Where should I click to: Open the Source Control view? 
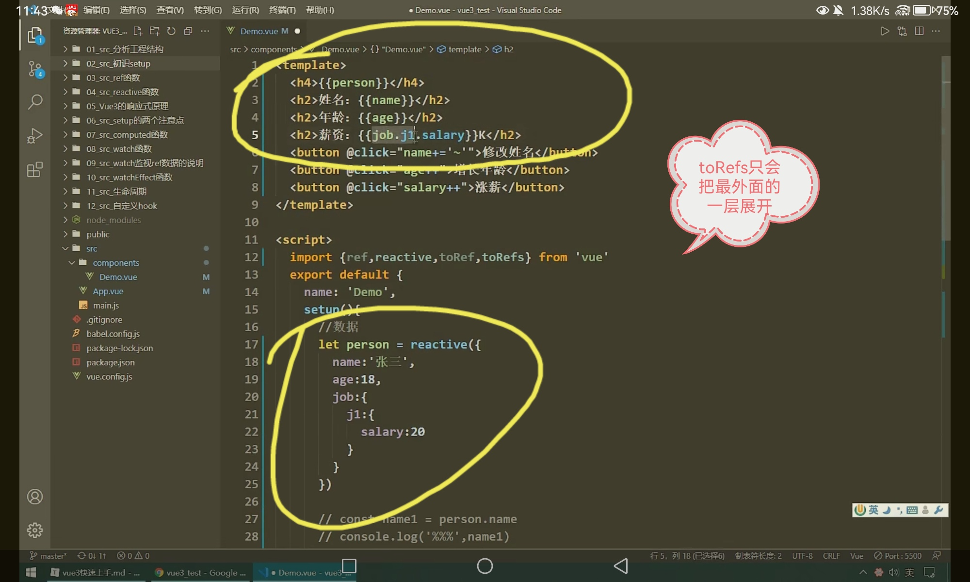[35, 69]
